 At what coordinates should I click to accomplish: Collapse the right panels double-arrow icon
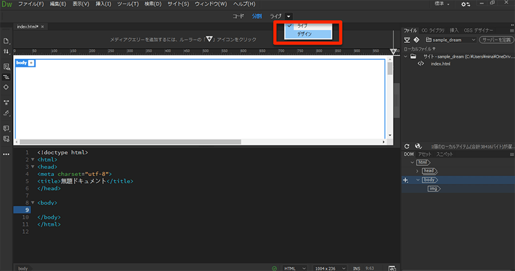(x=512, y=25)
